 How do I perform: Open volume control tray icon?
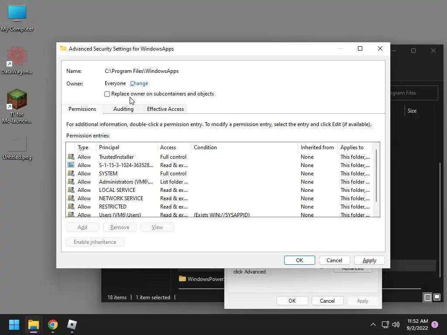[395, 325]
